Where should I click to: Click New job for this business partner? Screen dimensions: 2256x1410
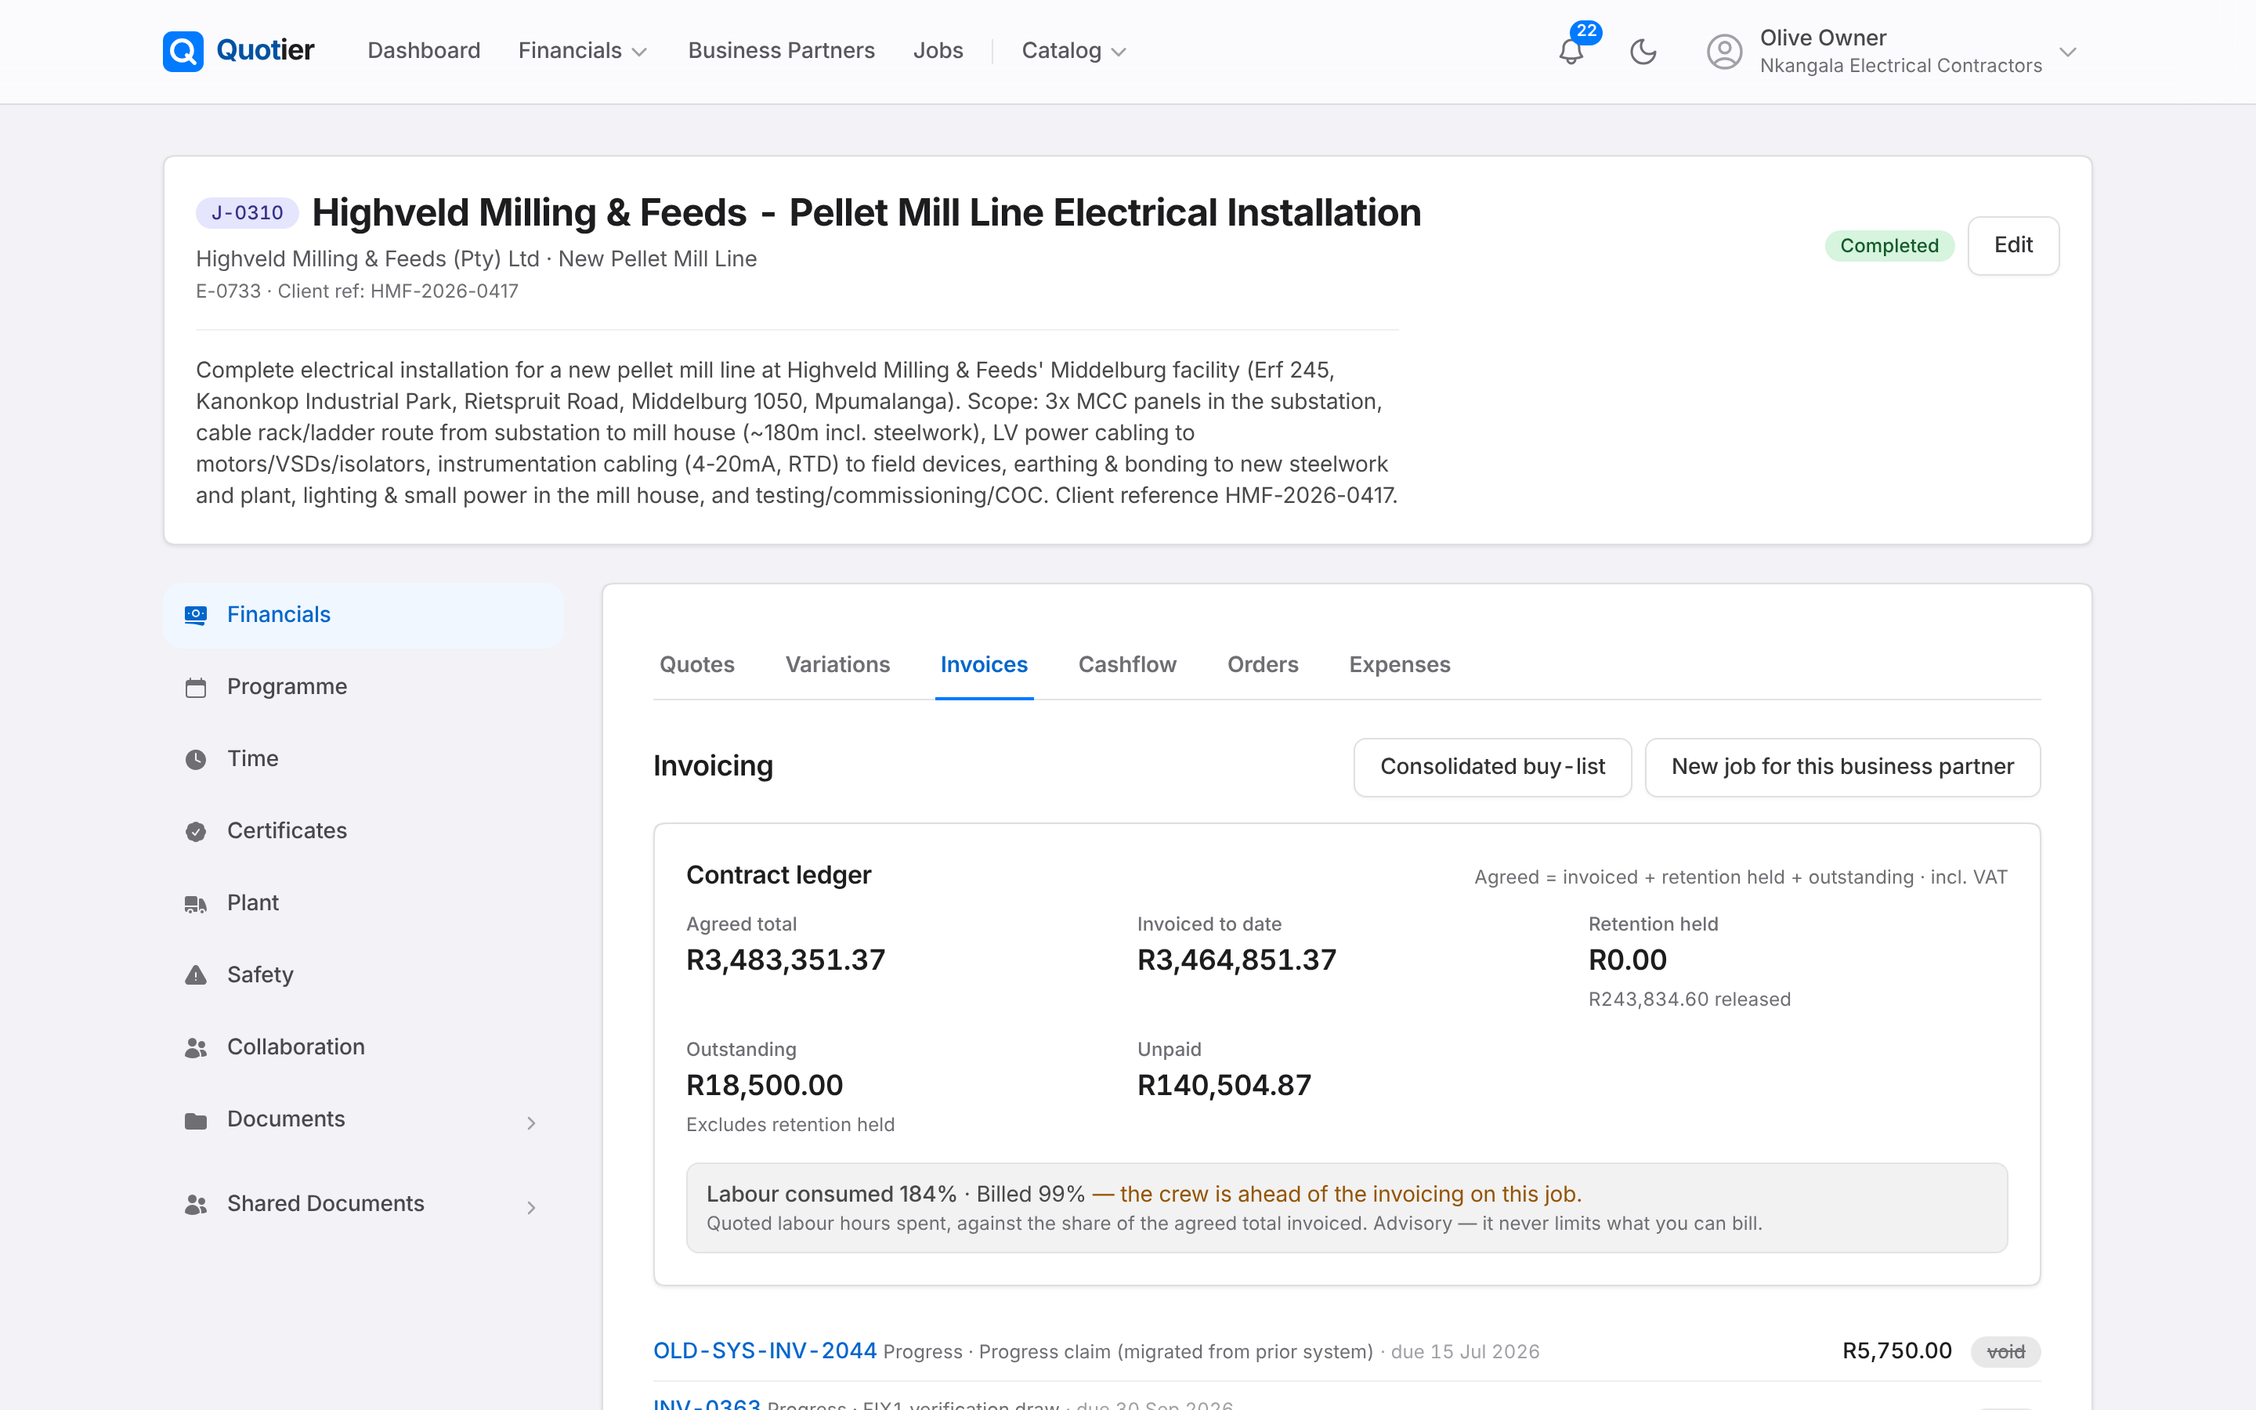(x=1842, y=767)
